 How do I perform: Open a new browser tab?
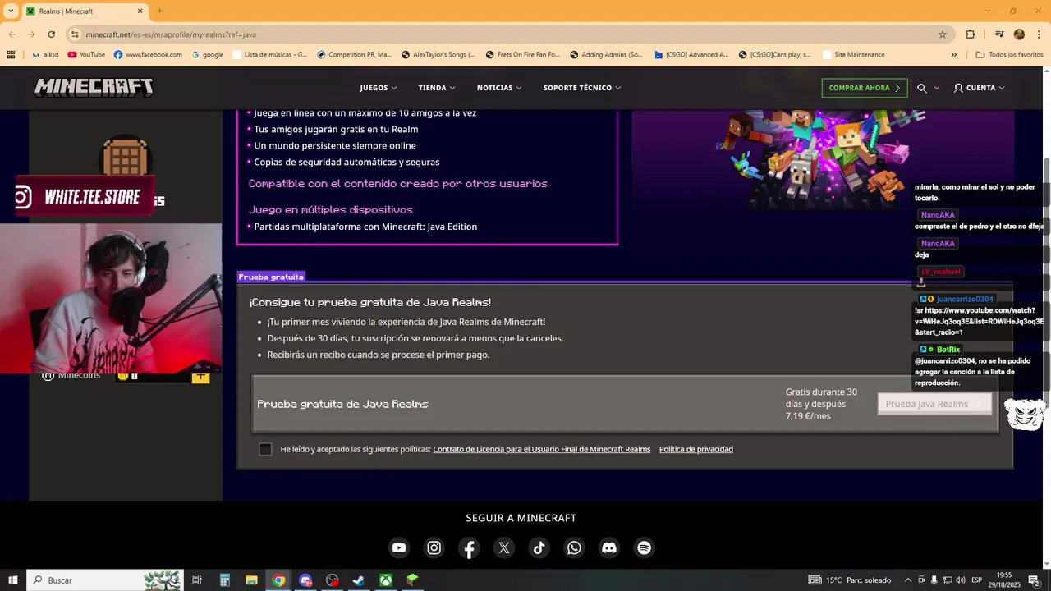159,11
